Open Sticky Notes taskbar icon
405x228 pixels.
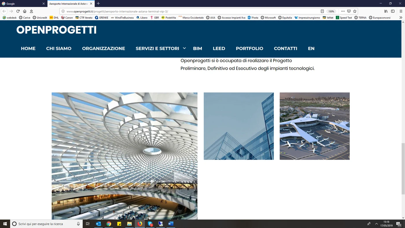click(x=119, y=224)
